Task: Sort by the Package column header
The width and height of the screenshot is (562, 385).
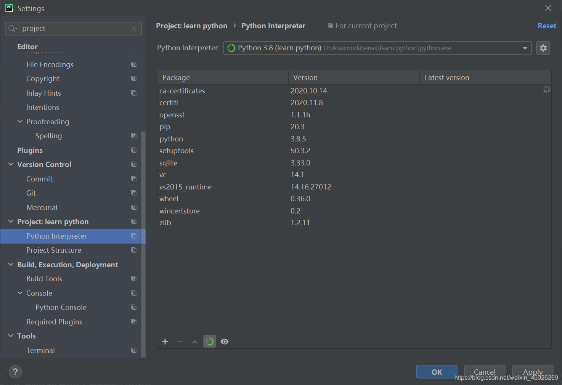Action: pyautogui.click(x=223, y=77)
